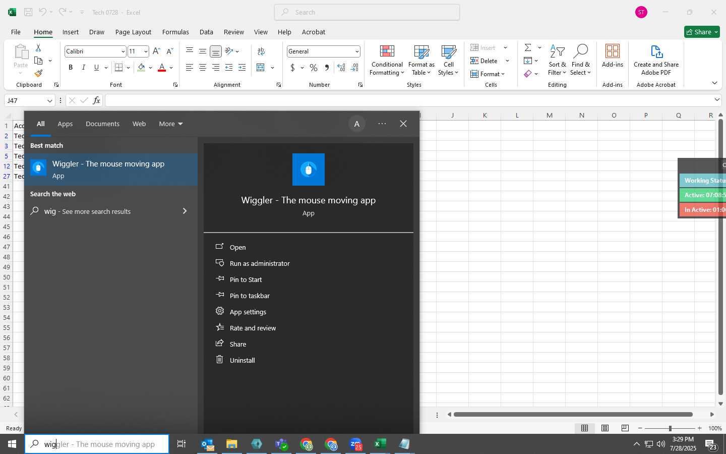Toggle right text alignment

216,68
